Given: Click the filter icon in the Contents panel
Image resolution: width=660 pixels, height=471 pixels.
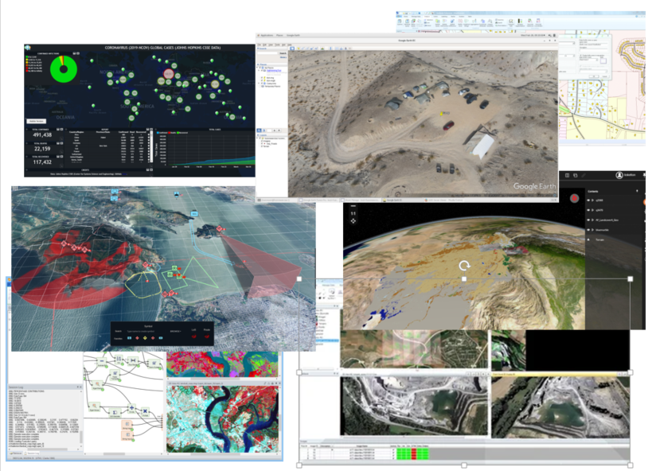Looking at the screenshot, I should coord(637,191).
